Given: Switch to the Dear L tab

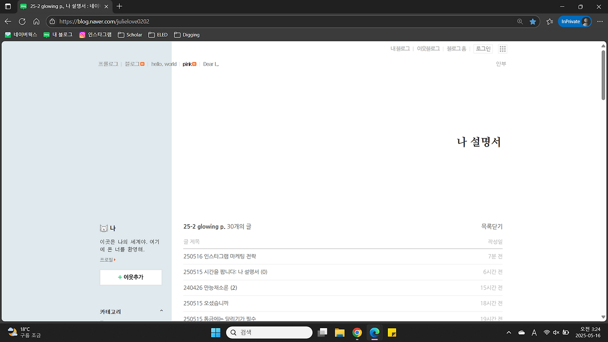Looking at the screenshot, I should 210,64.
